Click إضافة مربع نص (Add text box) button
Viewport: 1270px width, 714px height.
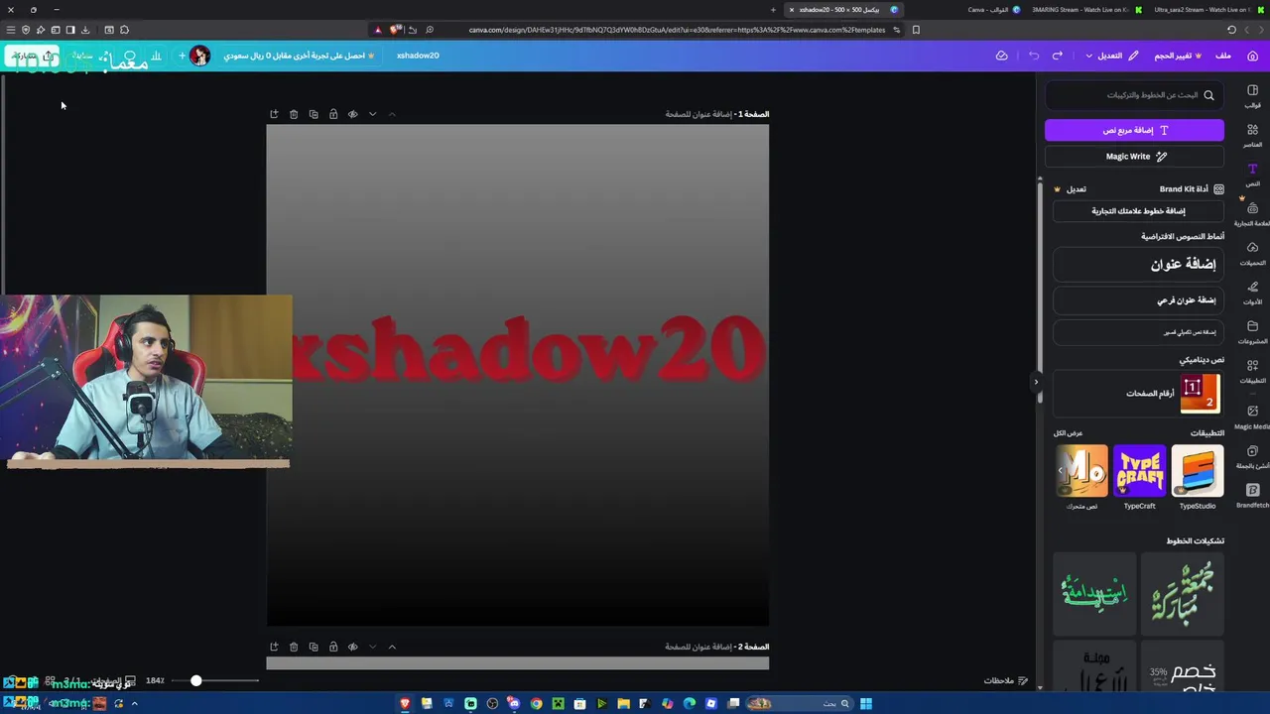click(1134, 130)
